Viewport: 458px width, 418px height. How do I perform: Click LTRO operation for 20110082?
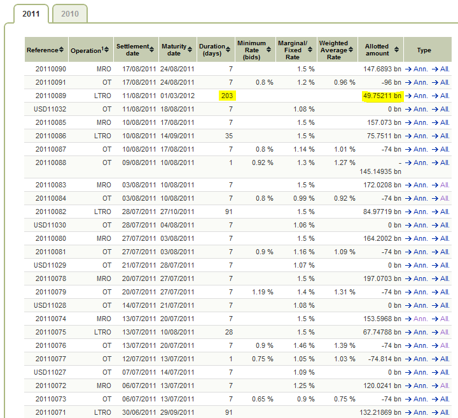tap(102, 212)
